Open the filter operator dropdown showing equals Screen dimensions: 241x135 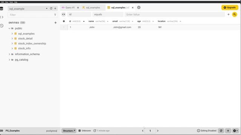(108, 14)
